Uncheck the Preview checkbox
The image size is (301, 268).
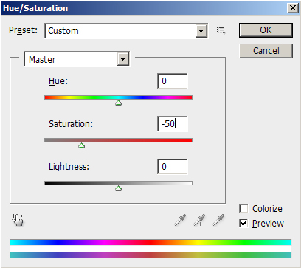[x=243, y=223]
